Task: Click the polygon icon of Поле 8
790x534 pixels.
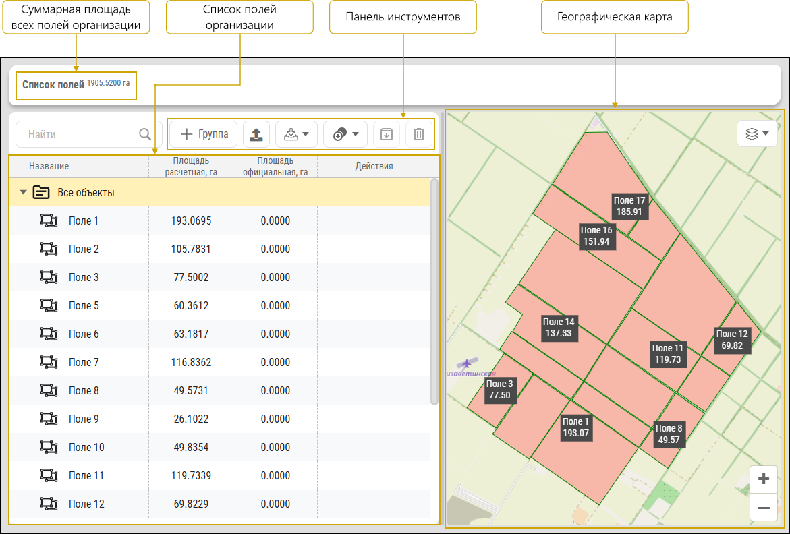Action: (x=49, y=390)
